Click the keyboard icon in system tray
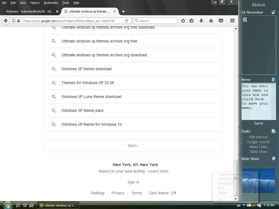This screenshot has height=209, width=279. [239, 205]
